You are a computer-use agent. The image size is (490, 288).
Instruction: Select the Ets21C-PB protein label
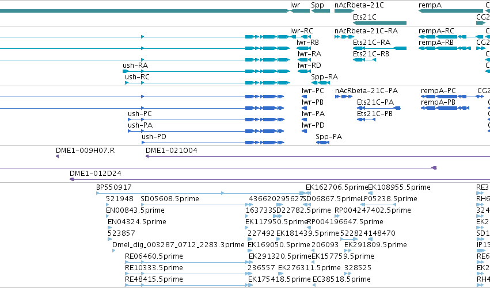[x=375, y=114]
